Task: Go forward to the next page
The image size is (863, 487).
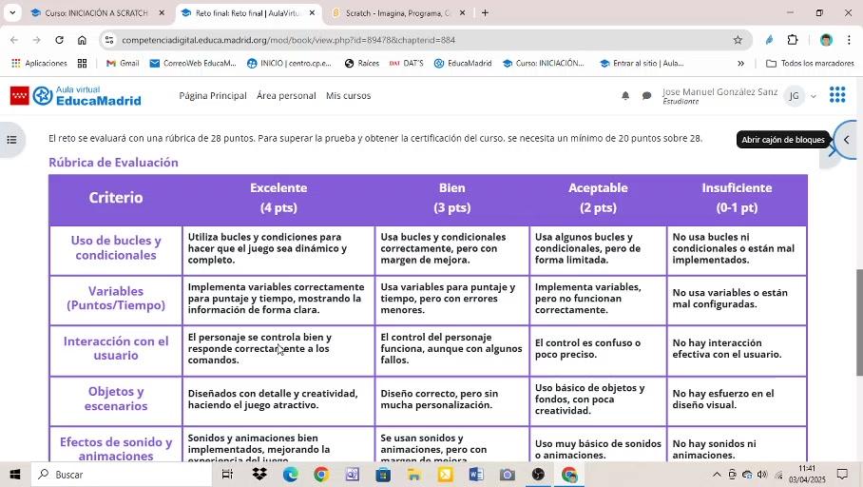Action: [36, 40]
